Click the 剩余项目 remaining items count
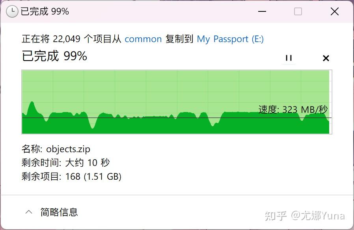This screenshot has height=230, width=354. coord(72,177)
